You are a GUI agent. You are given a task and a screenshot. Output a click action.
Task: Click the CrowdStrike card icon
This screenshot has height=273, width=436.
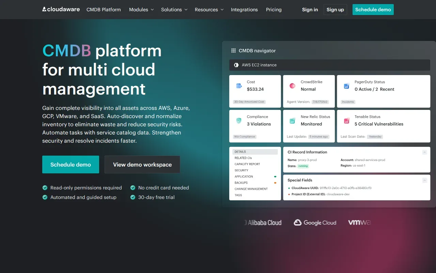[x=292, y=86]
